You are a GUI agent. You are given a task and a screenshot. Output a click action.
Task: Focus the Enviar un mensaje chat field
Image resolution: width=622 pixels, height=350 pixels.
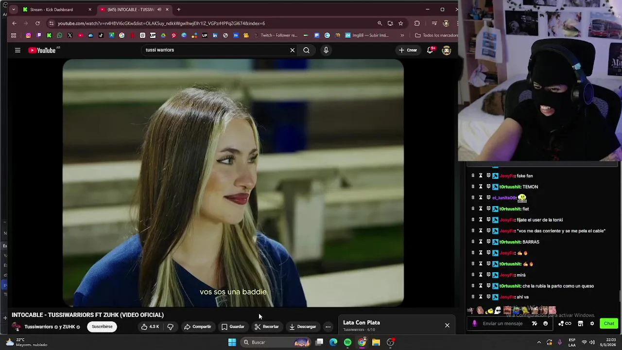click(502, 323)
